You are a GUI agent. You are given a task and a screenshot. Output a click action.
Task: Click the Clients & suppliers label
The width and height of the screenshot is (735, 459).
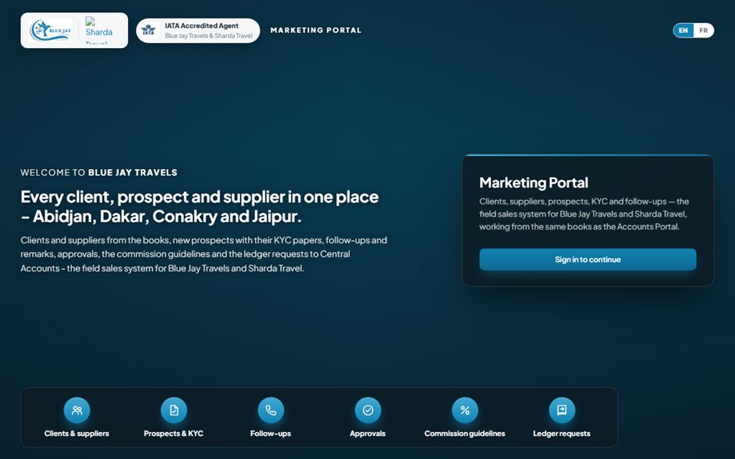(x=77, y=434)
